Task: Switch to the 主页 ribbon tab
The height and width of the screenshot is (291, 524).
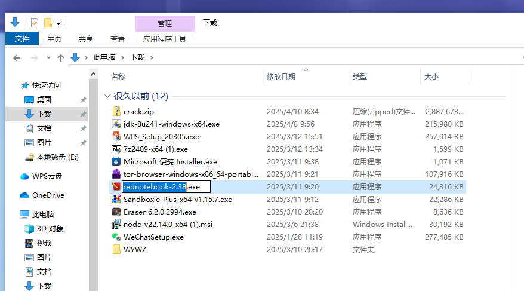Action: [54, 39]
